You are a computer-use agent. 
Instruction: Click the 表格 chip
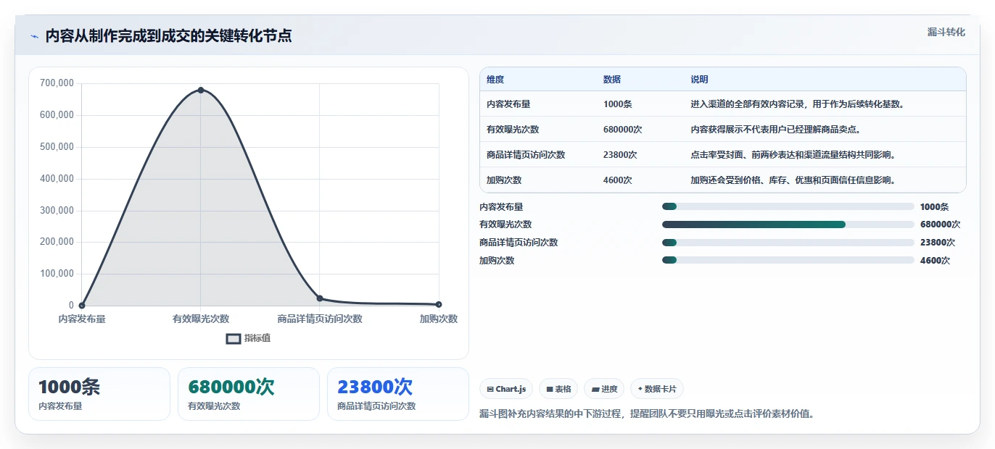point(558,389)
